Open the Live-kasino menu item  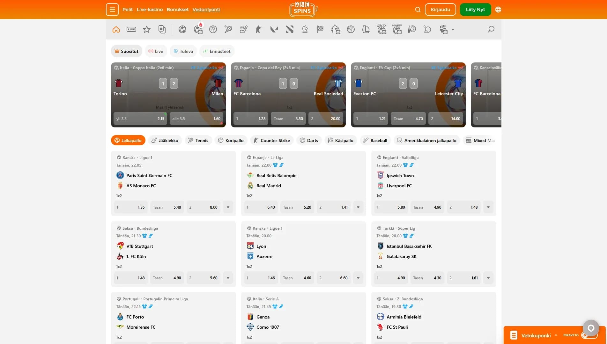[x=150, y=10]
